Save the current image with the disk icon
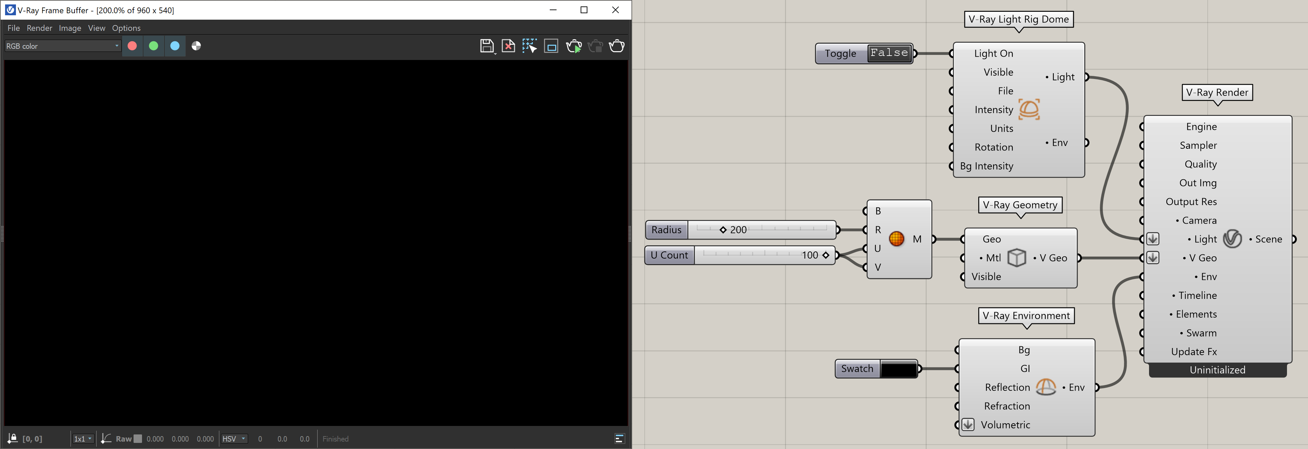The width and height of the screenshot is (1308, 449). pos(487,46)
